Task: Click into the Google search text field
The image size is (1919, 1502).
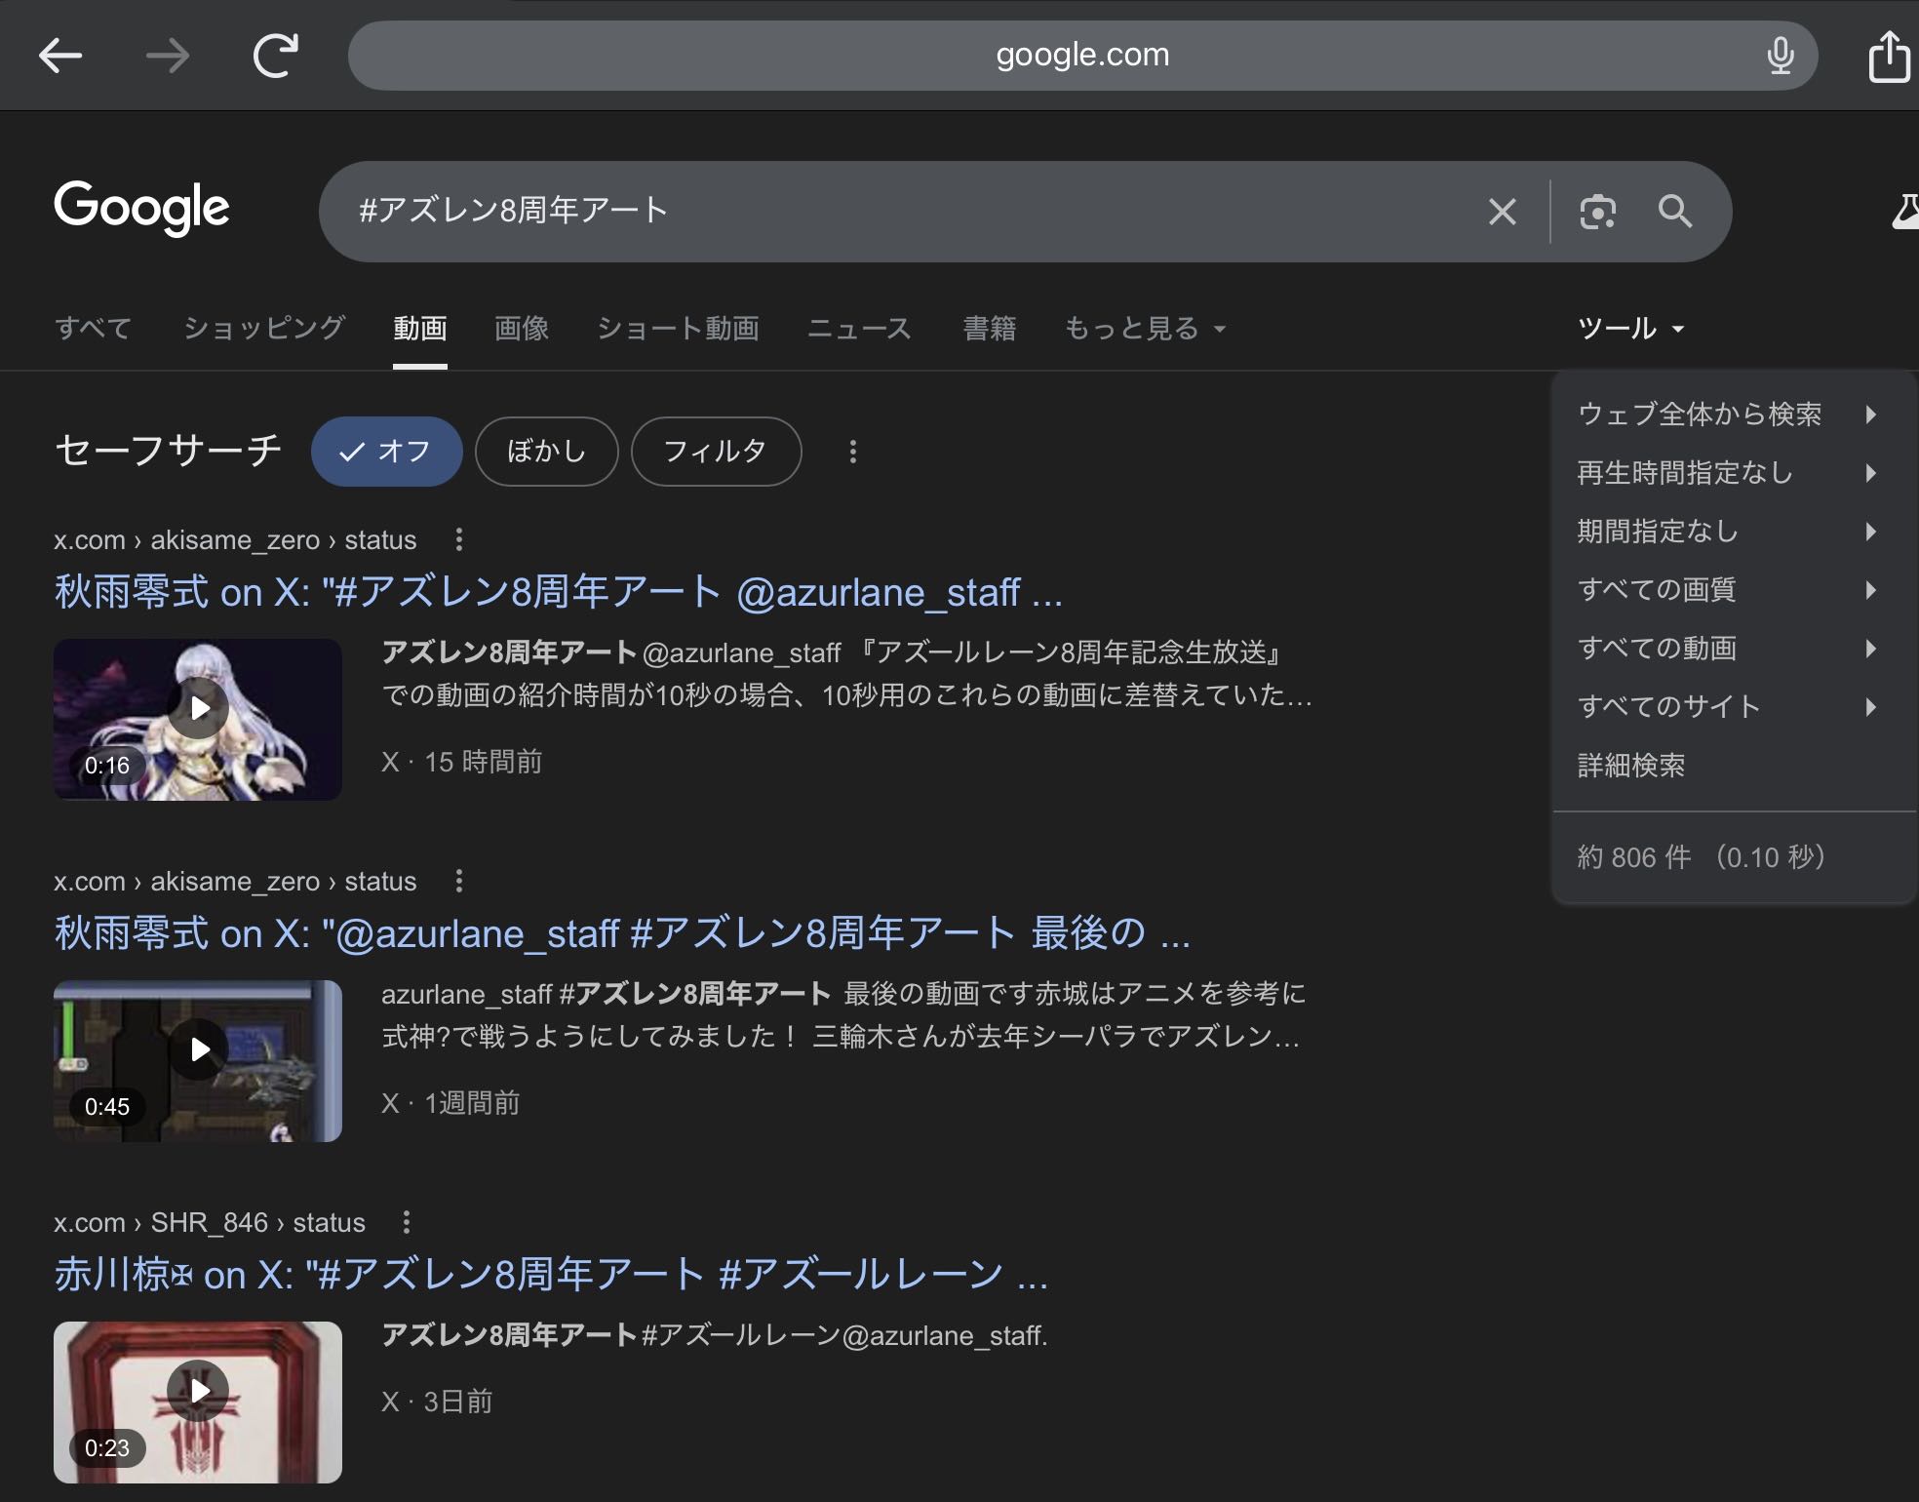Action: (x=878, y=212)
